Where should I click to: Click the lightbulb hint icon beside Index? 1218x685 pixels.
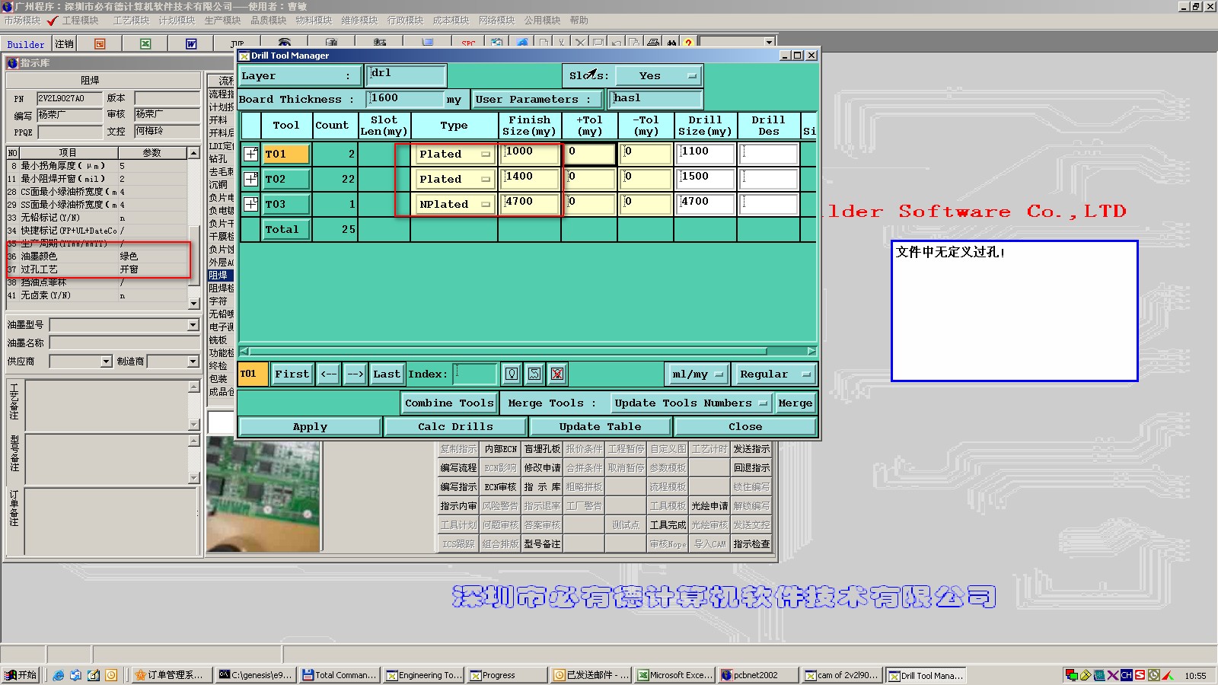coord(512,374)
